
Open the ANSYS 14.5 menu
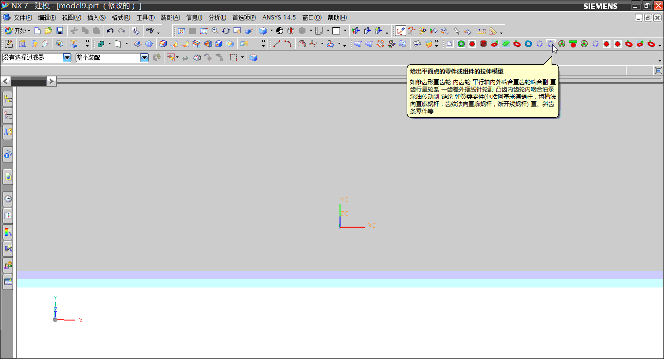(x=279, y=18)
